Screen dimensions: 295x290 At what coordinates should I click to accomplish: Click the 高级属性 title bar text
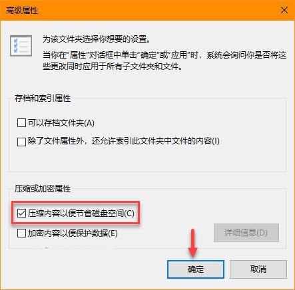tap(22, 11)
